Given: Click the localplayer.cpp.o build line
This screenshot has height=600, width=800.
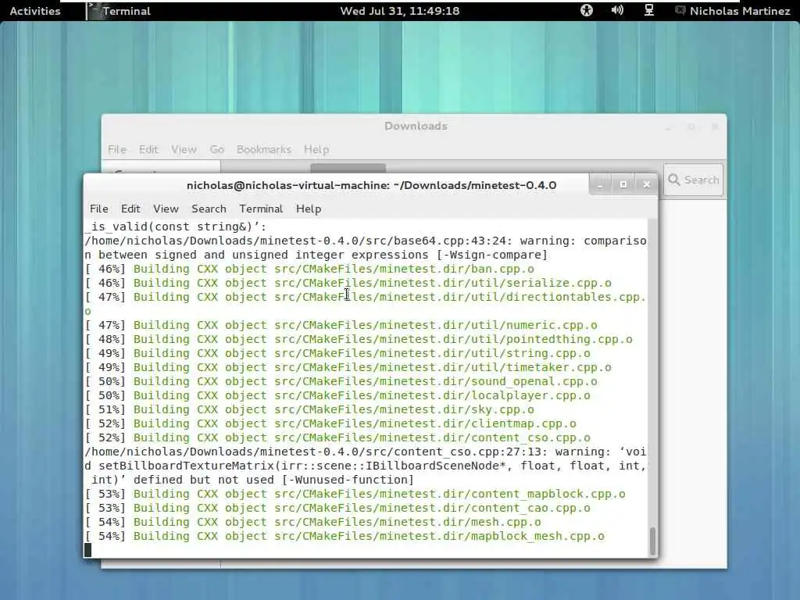Looking at the screenshot, I should (337, 395).
